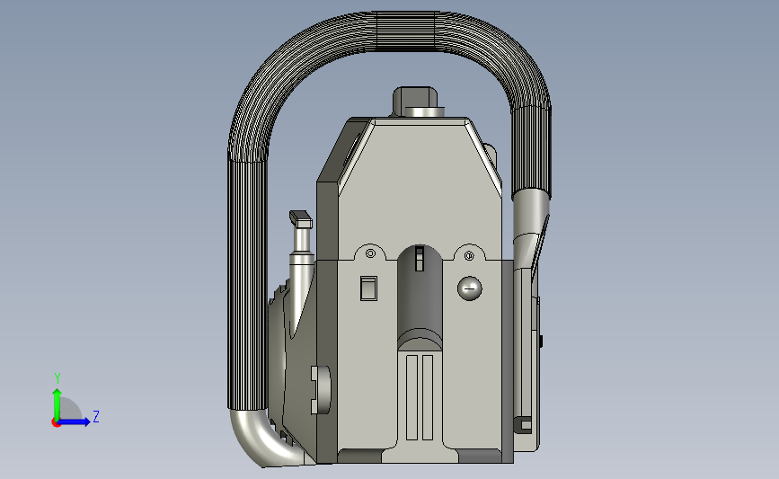The height and width of the screenshot is (479, 779).
Task: Click the blue Z axis arrow on triad
Action: pyautogui.click(x=75, y=422)
